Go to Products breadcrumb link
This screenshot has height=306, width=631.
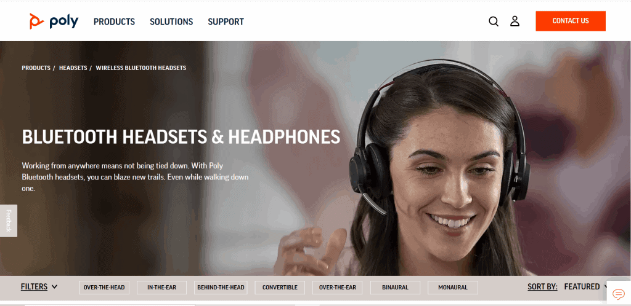click(36, 68)
